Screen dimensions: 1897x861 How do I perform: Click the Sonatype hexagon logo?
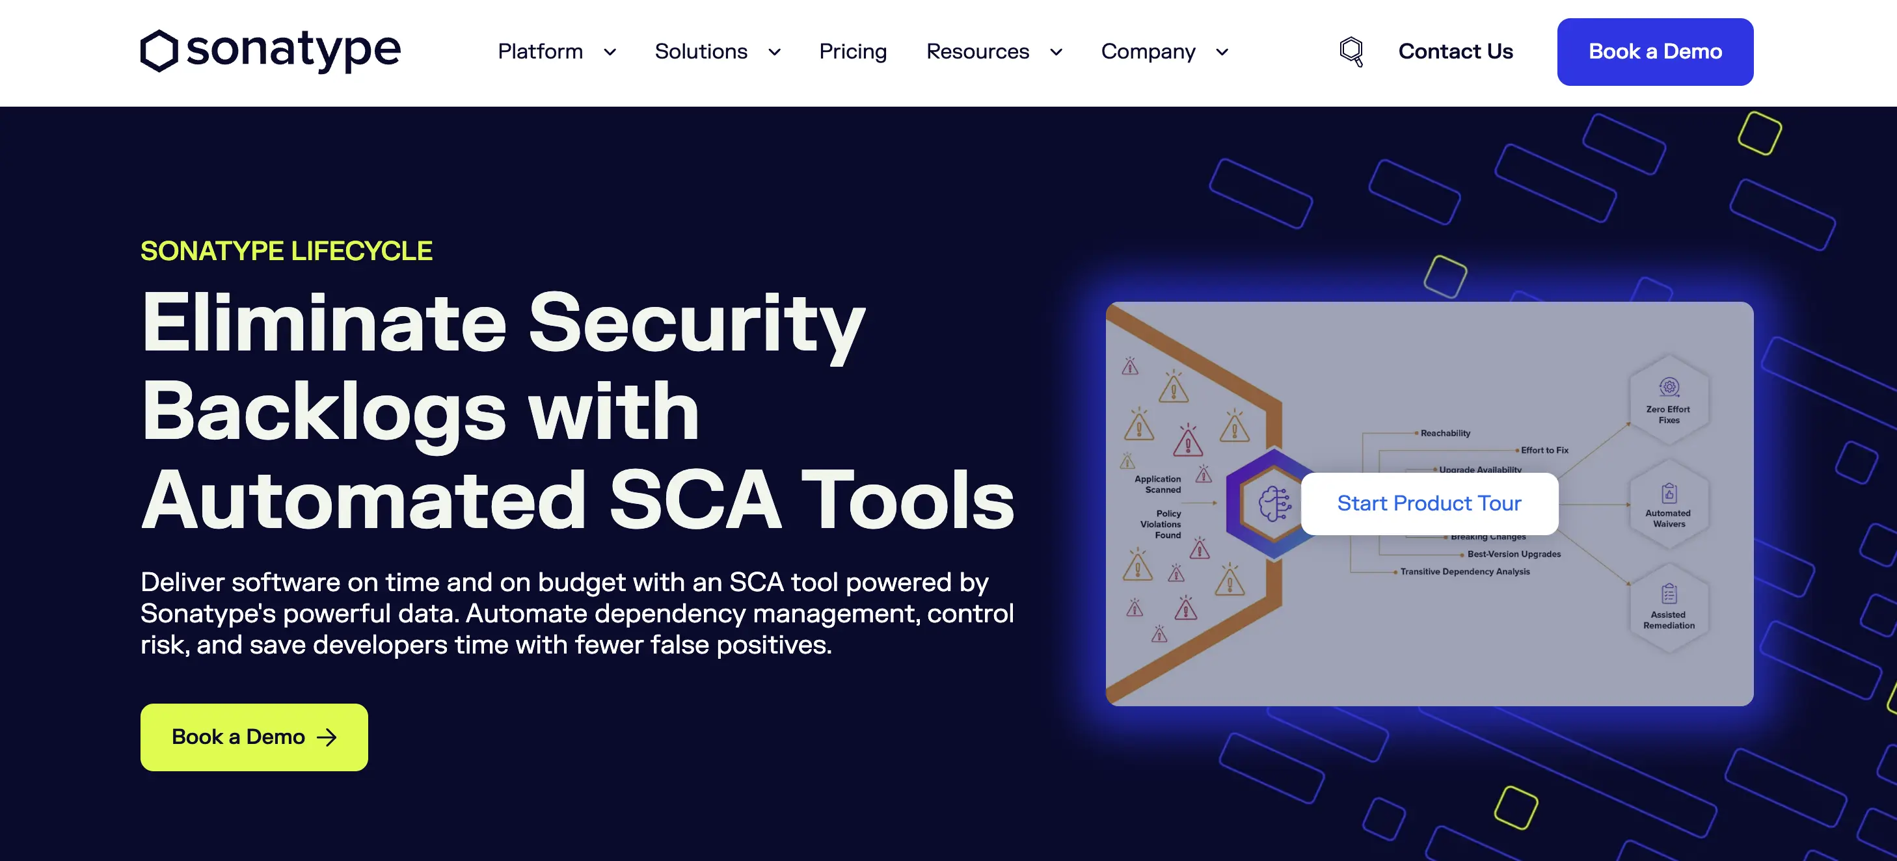159,51
